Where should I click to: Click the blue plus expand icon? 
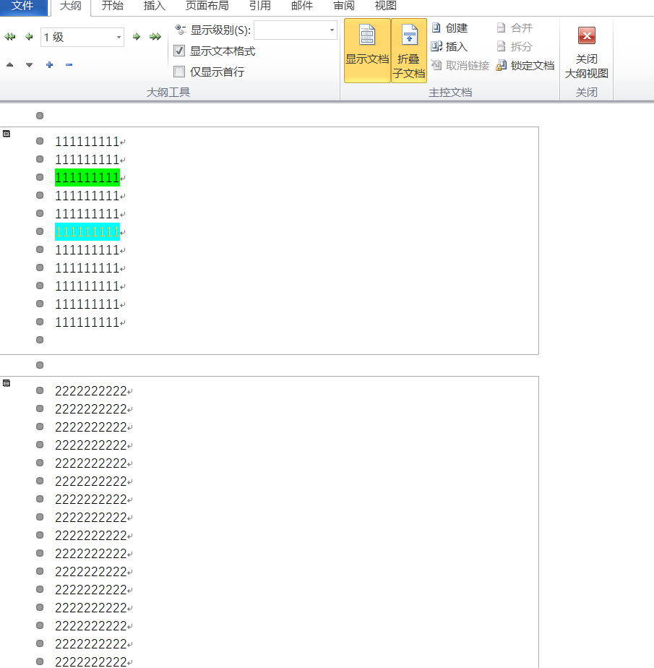tap(50, 65)
